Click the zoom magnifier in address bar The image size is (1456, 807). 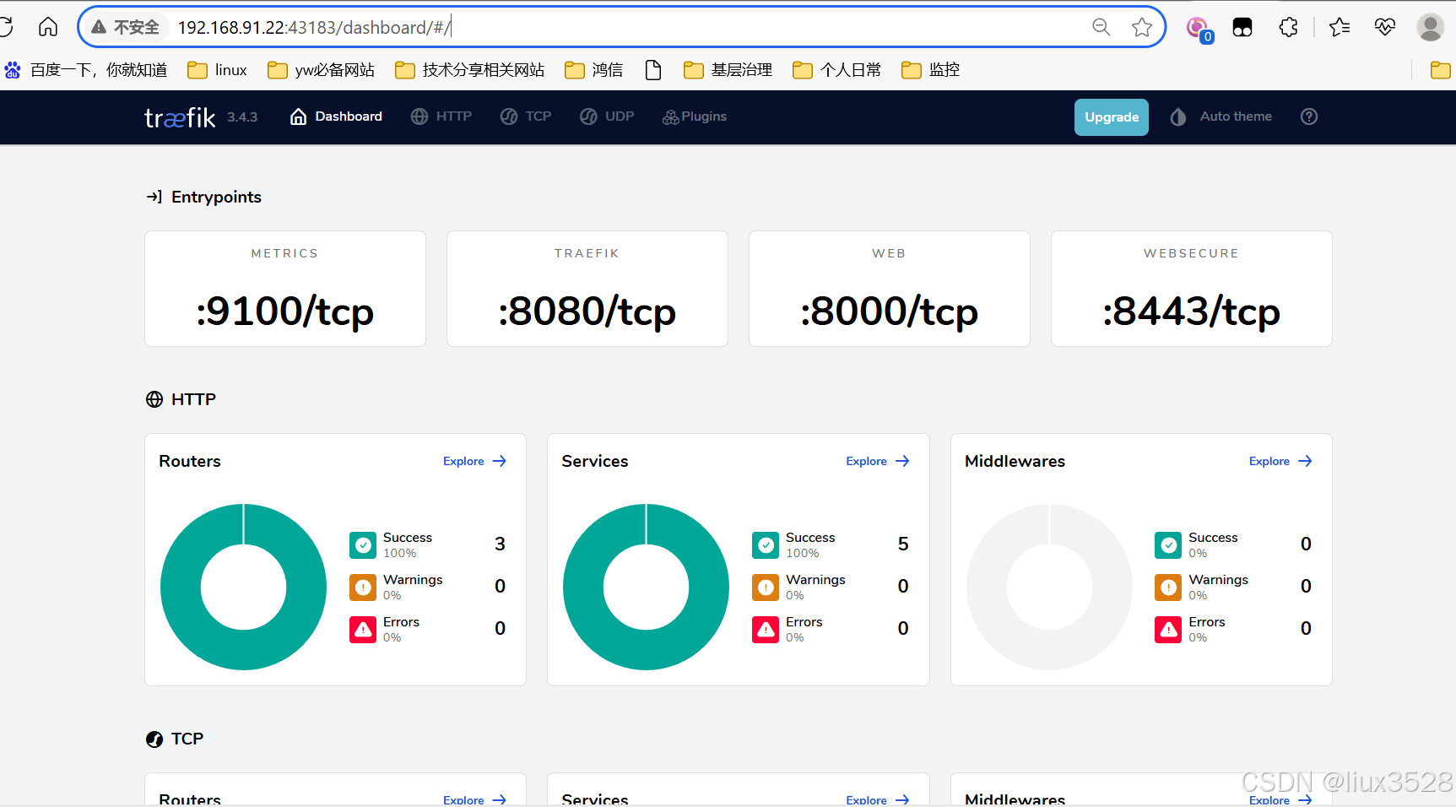(x=1101, y=27)
